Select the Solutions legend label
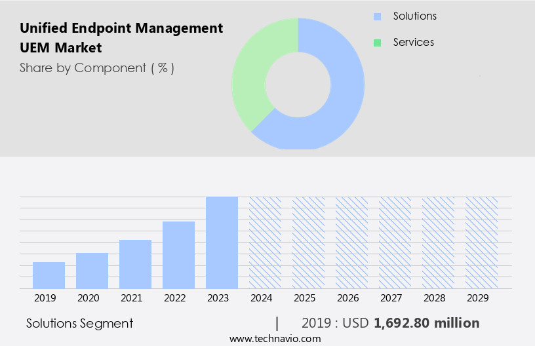Screen dimensions: 535x346 tap(414, 16)
